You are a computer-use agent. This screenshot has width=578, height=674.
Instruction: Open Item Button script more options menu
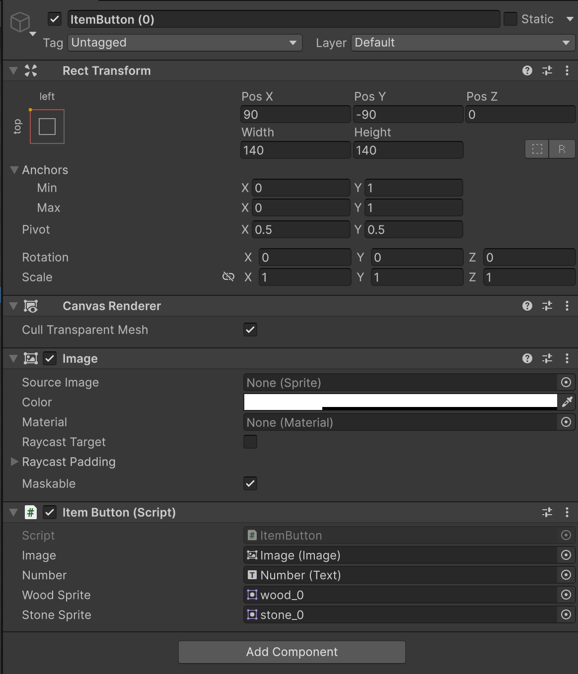coord(567,512)
